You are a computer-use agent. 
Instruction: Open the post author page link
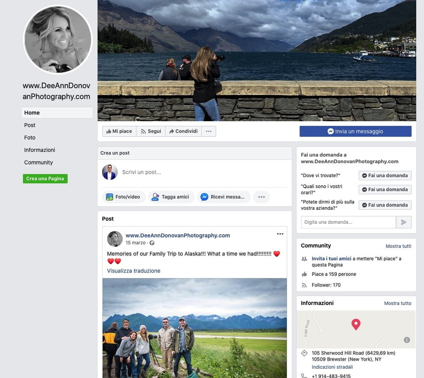pyautogui.click(x=178, y=235)
